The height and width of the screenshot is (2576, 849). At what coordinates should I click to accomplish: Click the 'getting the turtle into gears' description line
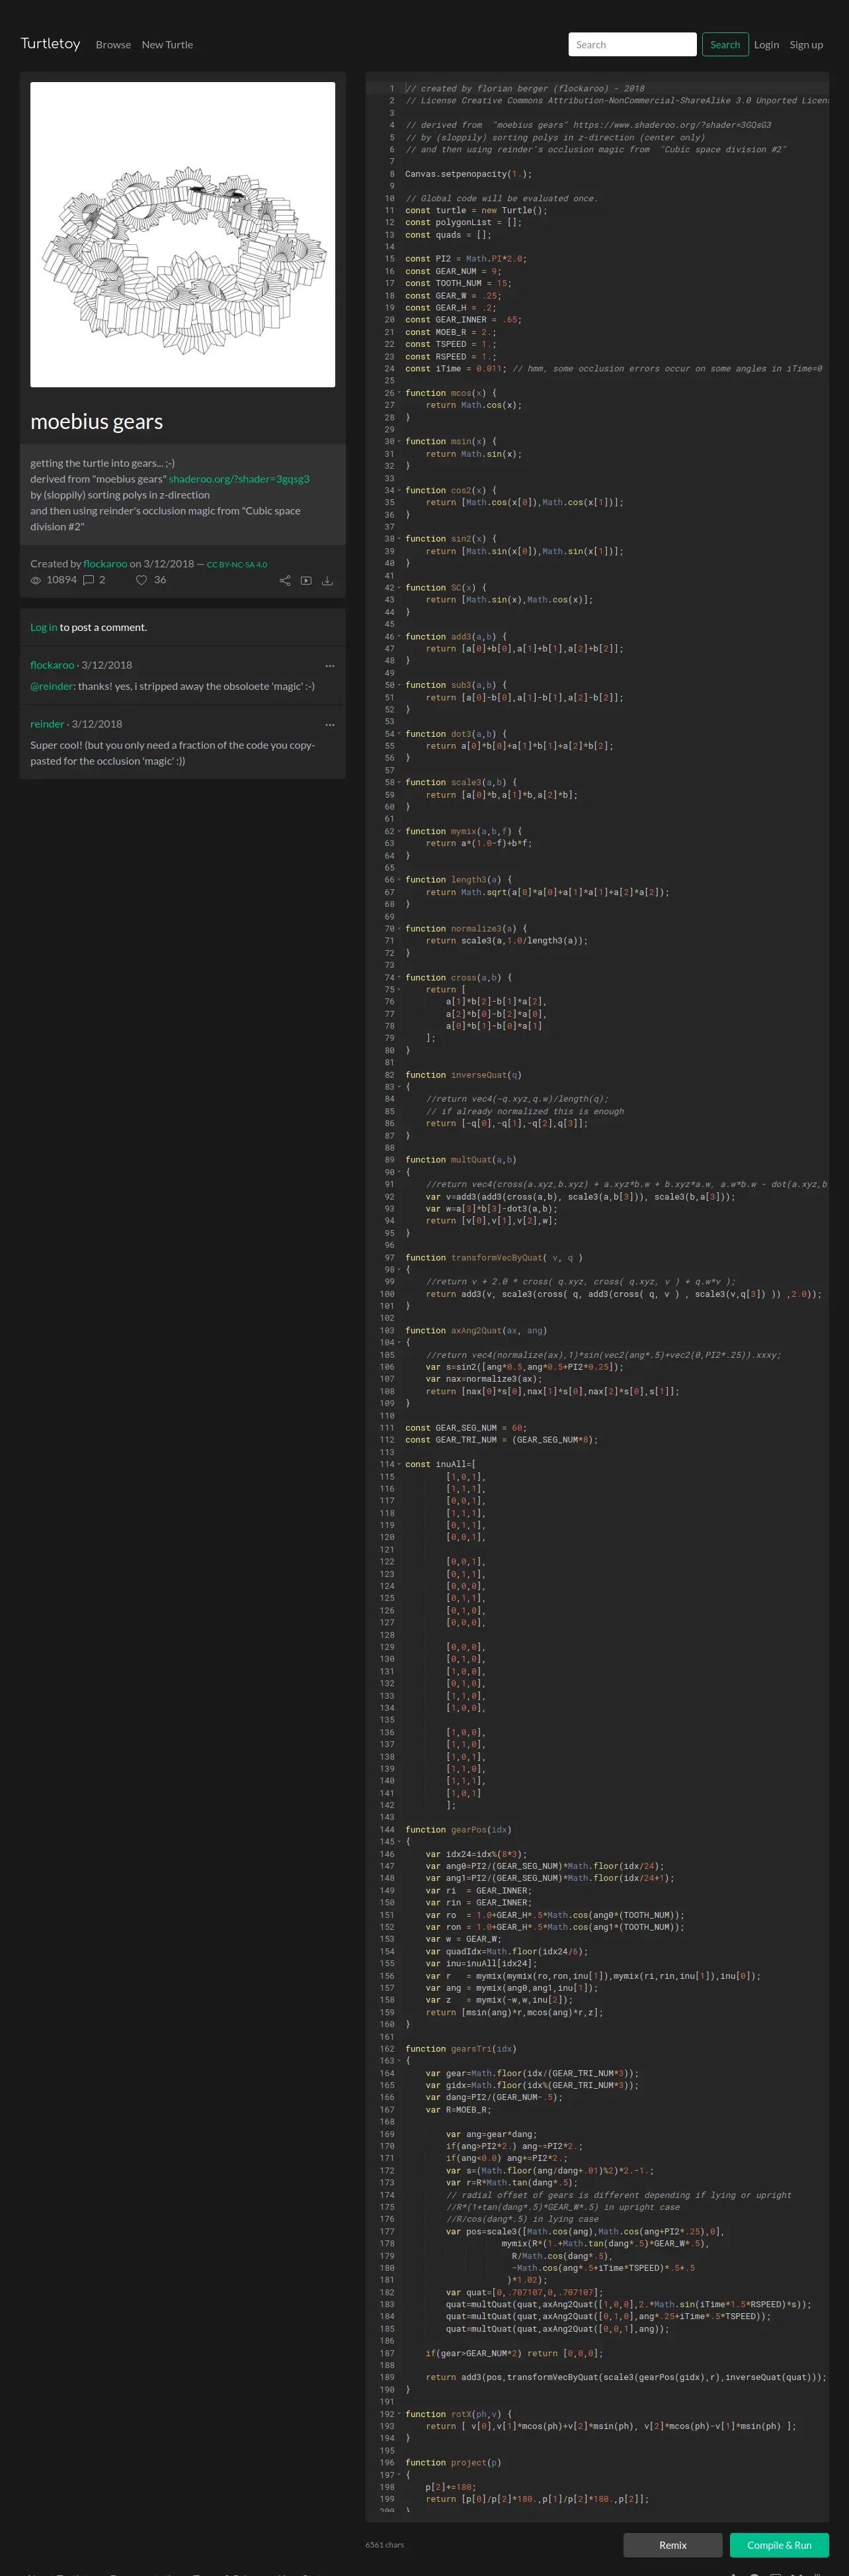pyautogui.click(x=103, y=463)
